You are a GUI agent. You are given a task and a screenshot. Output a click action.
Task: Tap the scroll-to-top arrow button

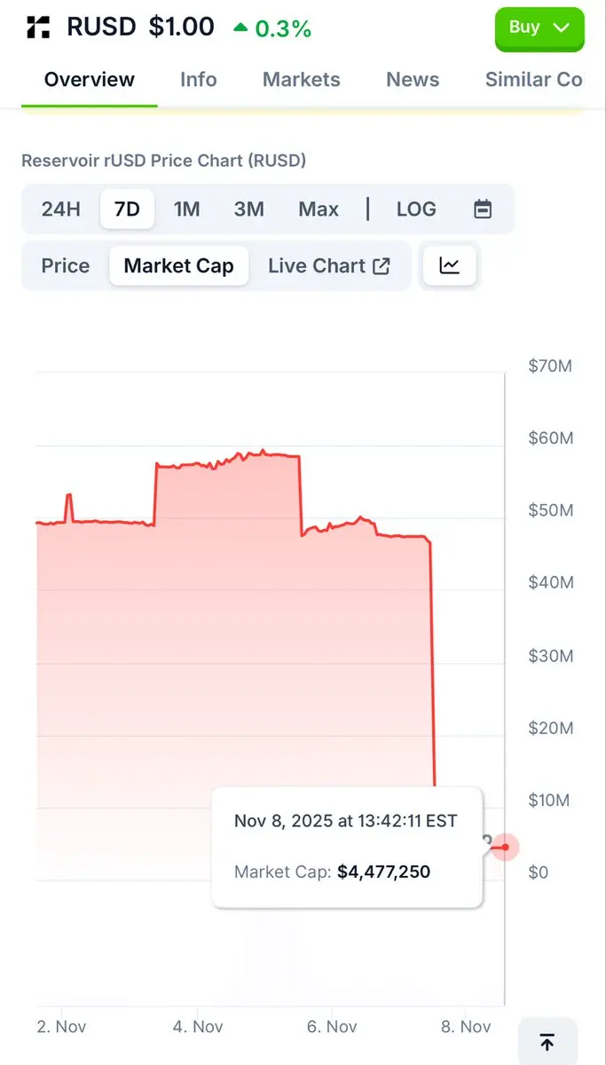point(547,1043)
